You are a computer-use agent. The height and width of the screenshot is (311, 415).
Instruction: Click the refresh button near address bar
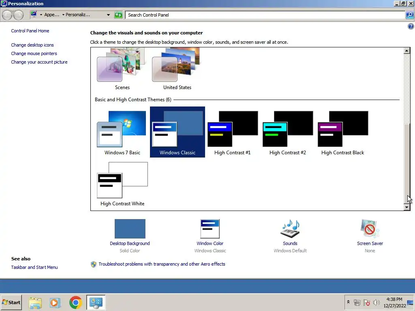coord(118,15)
